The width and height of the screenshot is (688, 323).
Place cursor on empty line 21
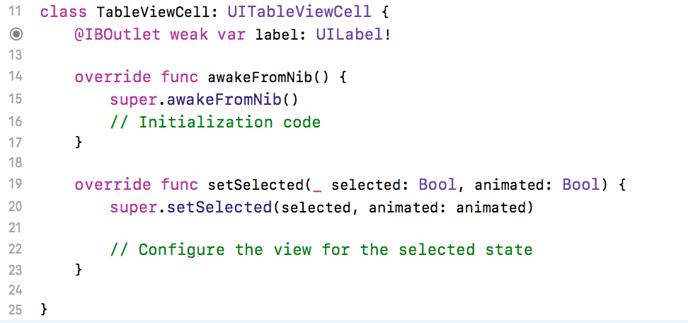[x=351, y=228]
